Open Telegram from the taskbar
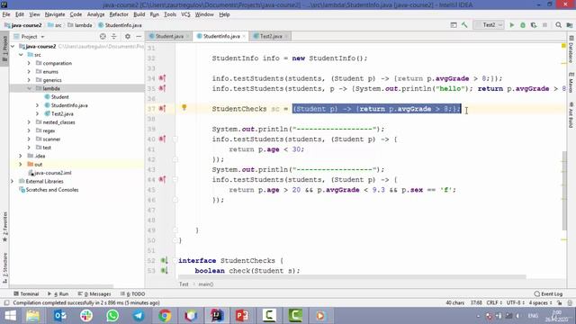Image resolution: width=576 pixels, height=324 pixels. (x=139, y=316)
